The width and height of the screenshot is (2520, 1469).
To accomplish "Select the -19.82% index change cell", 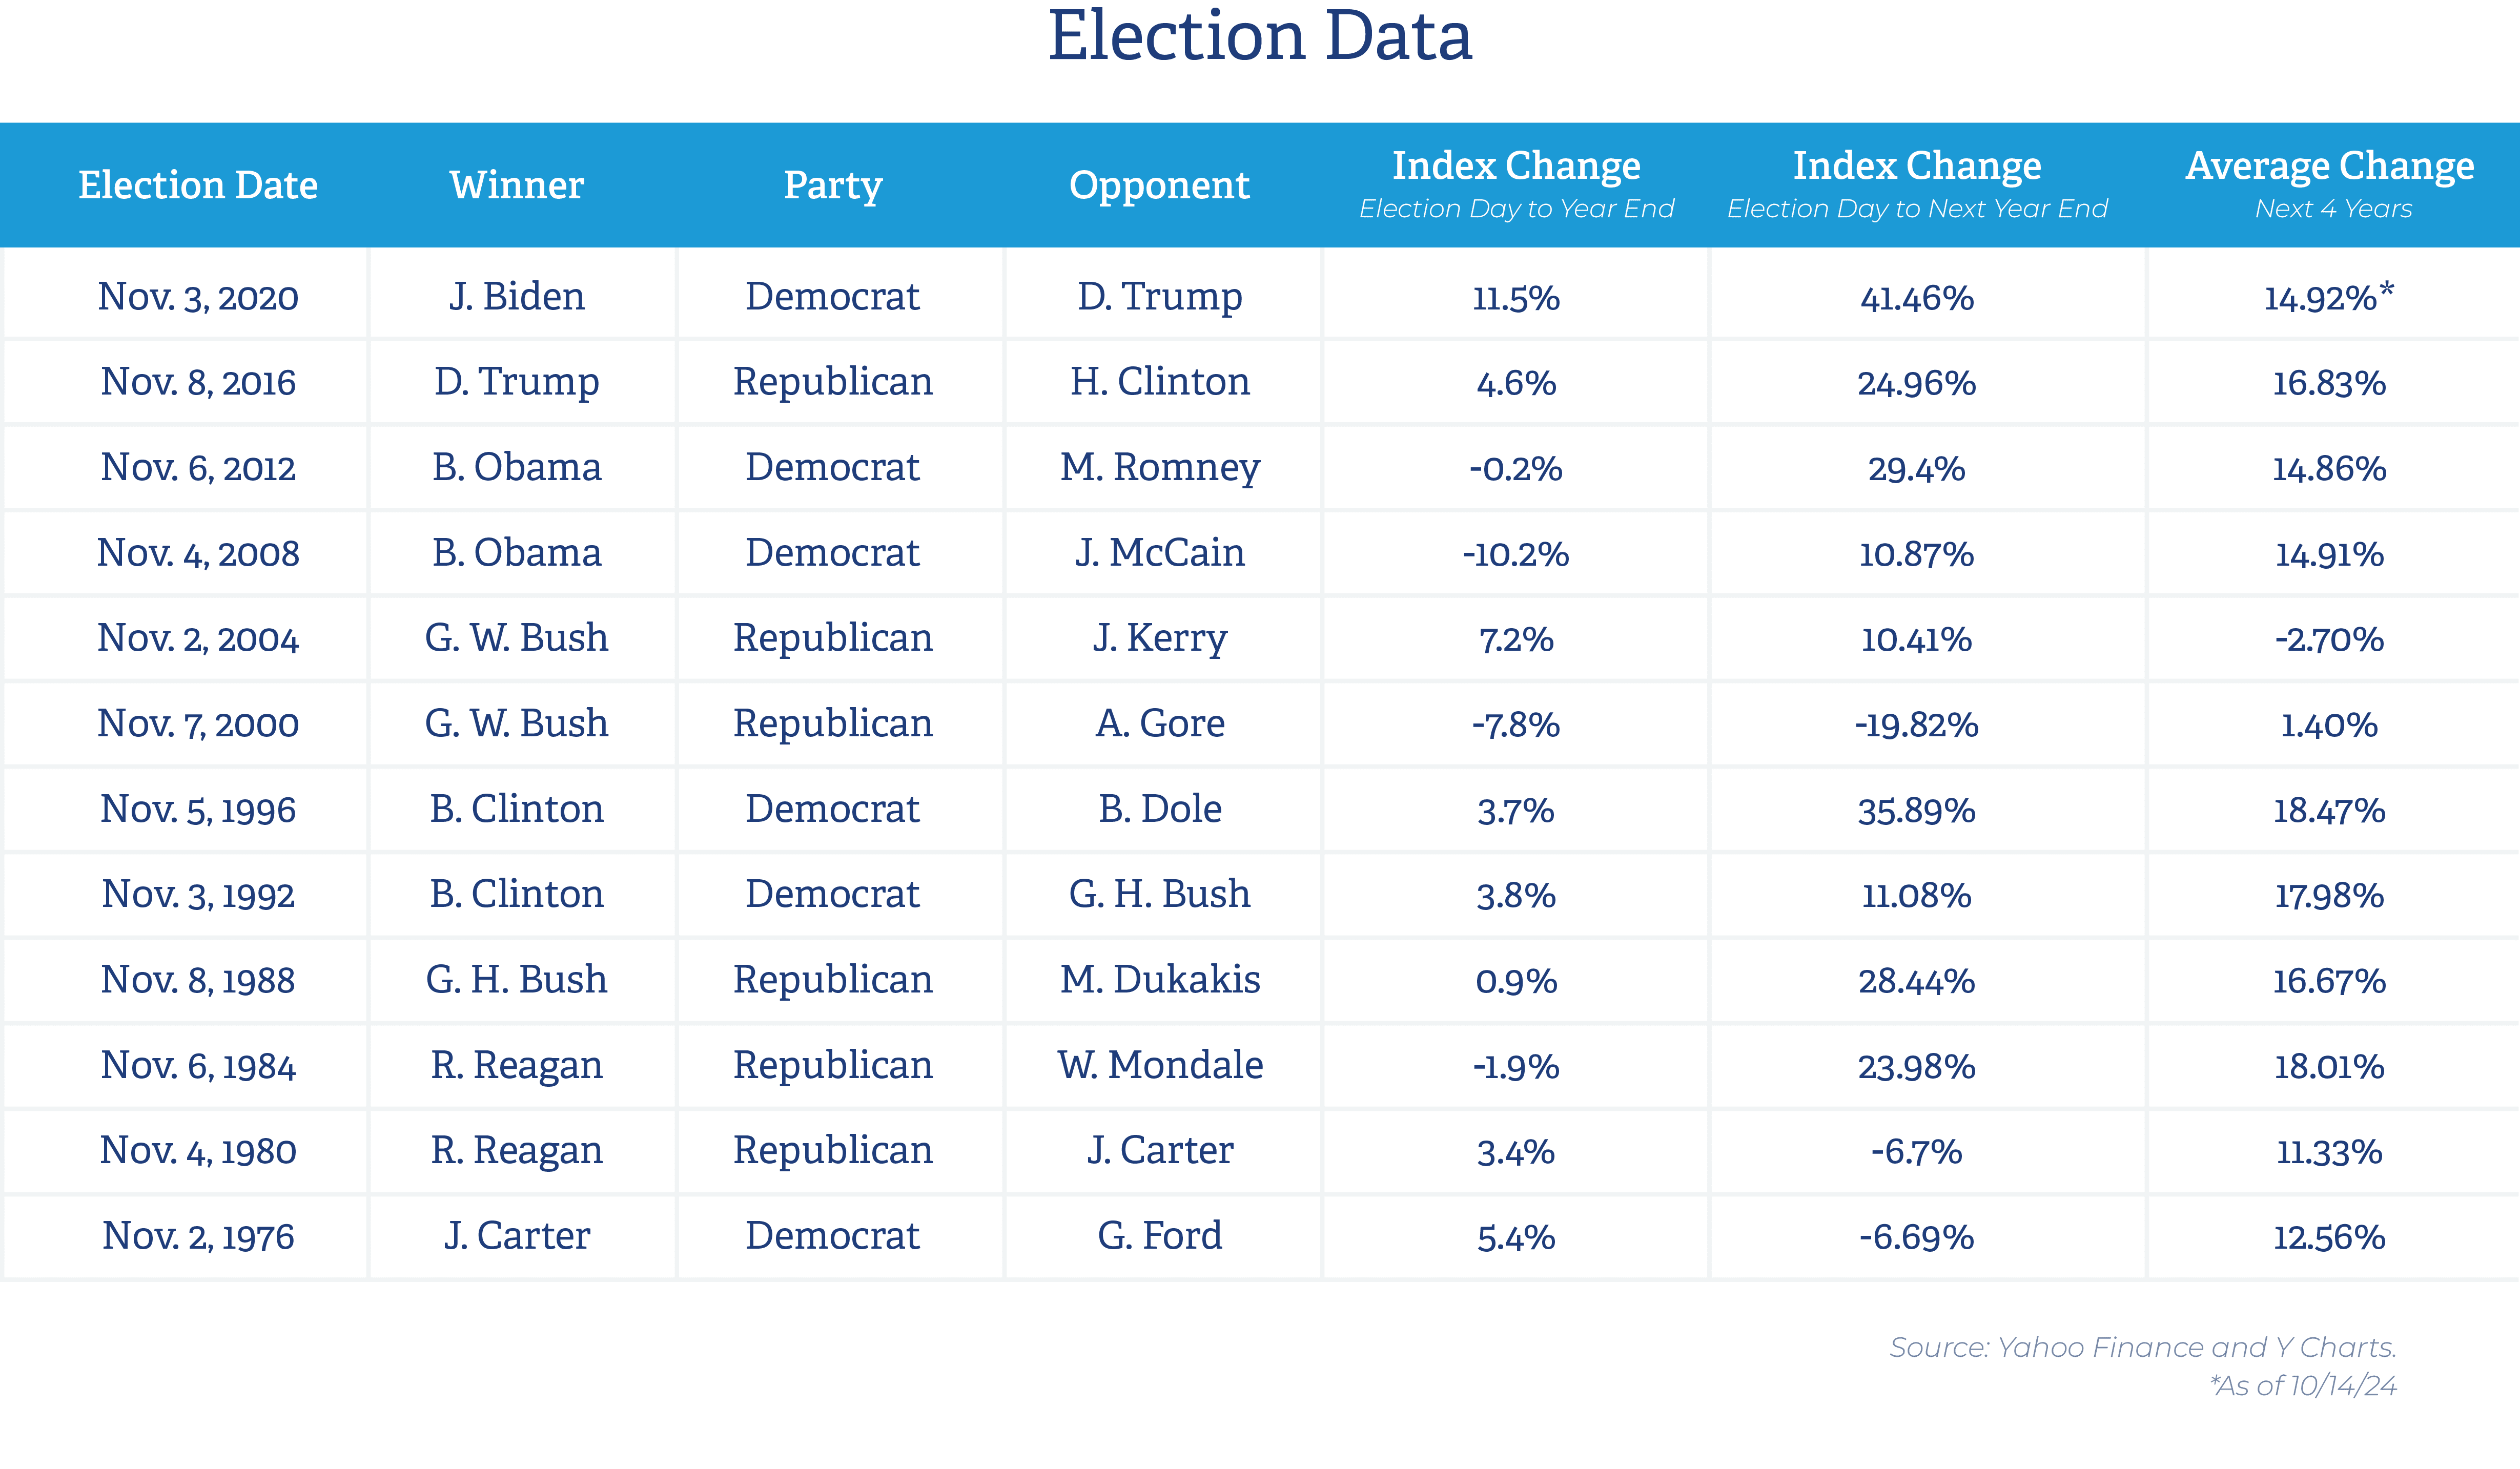I will [x=1916, y=725].
